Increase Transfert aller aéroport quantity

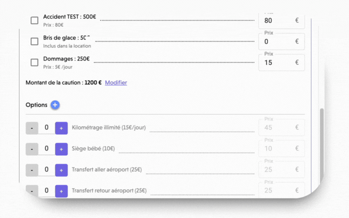pyautogui.click(x=62, y=170)
